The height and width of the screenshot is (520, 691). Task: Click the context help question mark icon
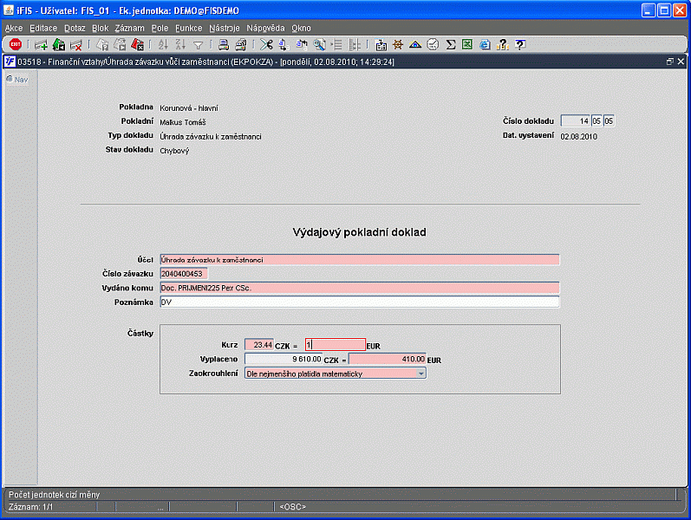520,44
